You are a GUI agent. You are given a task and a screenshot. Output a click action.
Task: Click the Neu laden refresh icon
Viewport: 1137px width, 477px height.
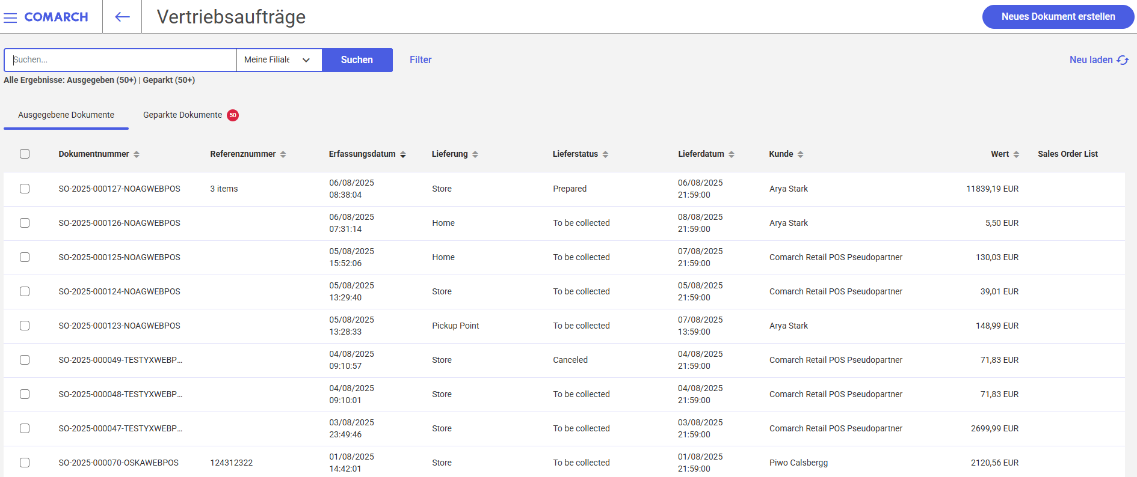pos(1123,60)
